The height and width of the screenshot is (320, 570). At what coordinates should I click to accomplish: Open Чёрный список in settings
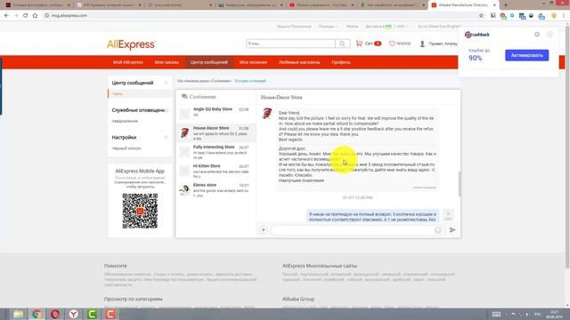(x=126, y=148)
